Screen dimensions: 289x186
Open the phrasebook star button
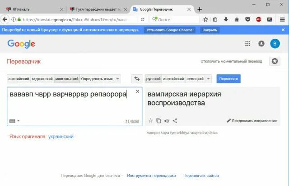[275, 61]
